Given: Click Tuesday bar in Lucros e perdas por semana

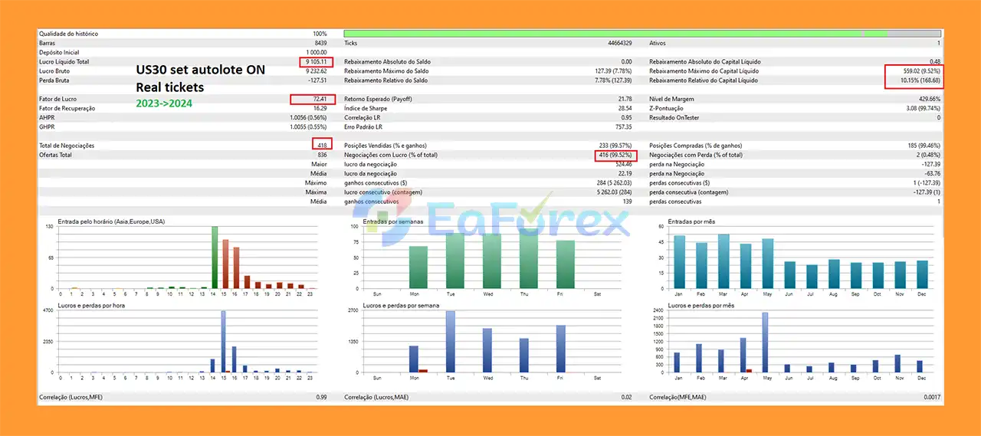Looking at the screenshot, I should pyautogui.click(x=451, y=342).
